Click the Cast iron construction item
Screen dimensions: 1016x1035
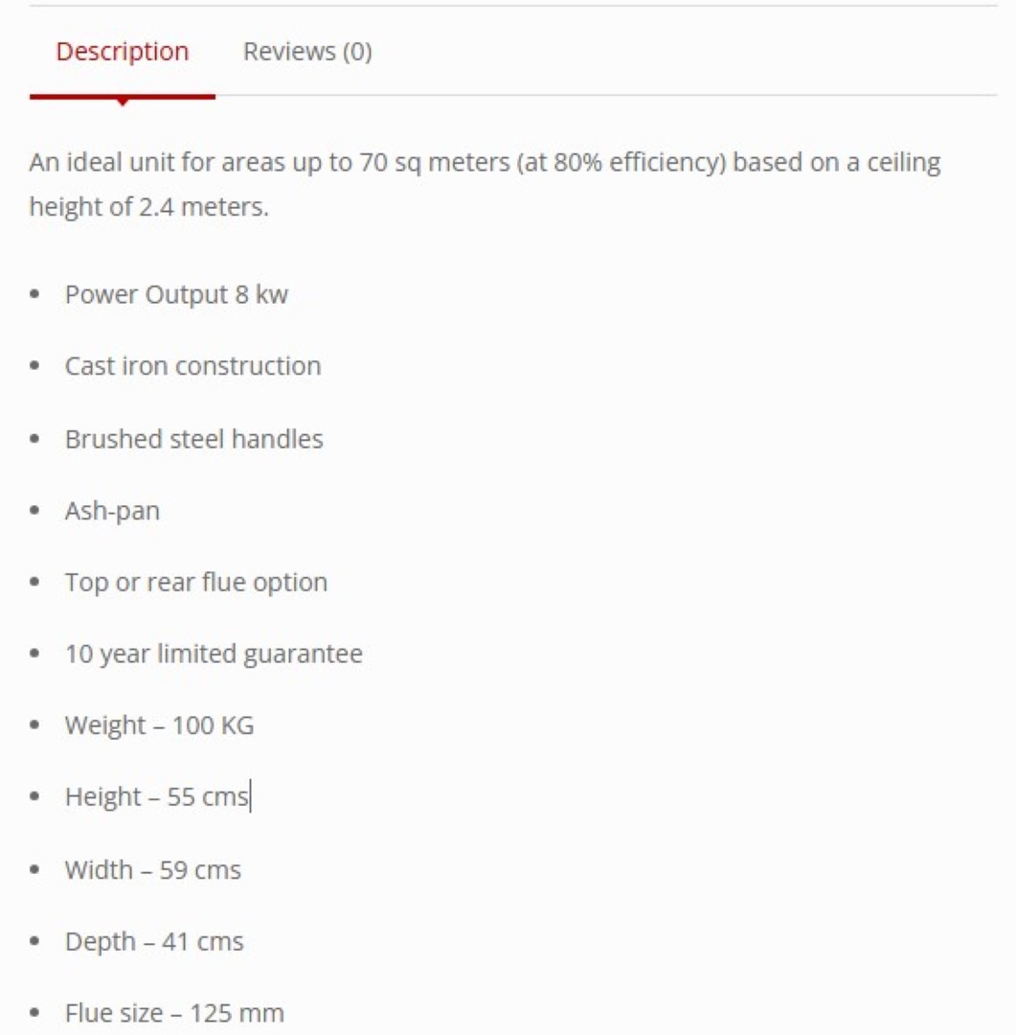coord(192,366)
